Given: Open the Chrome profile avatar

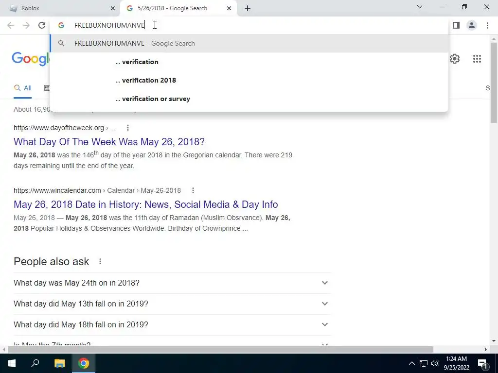Looking at the screenshot, I should [x=472, y=25].
